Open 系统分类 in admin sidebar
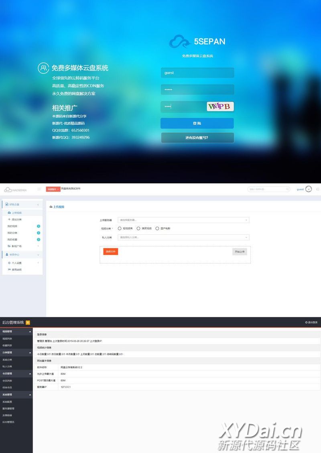 tap(7, 360)
